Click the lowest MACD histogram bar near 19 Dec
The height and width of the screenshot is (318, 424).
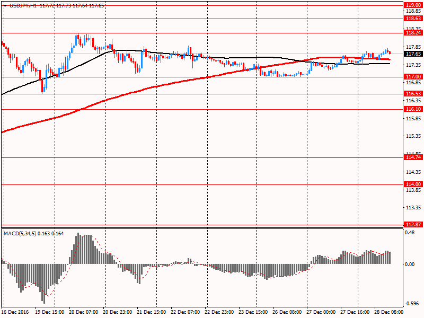(x=45, y=284)
